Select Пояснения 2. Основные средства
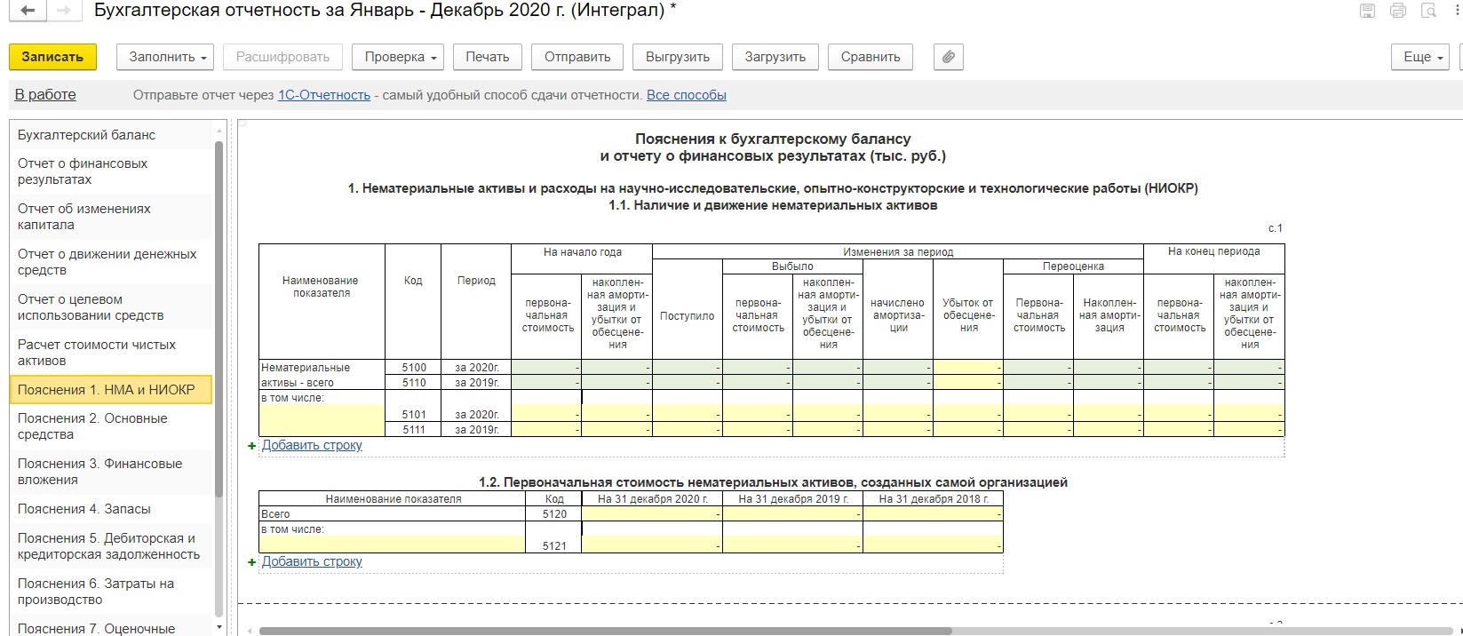Image resolution: width=1463 pixels, height=636 pixels. (x=111, y=426)
